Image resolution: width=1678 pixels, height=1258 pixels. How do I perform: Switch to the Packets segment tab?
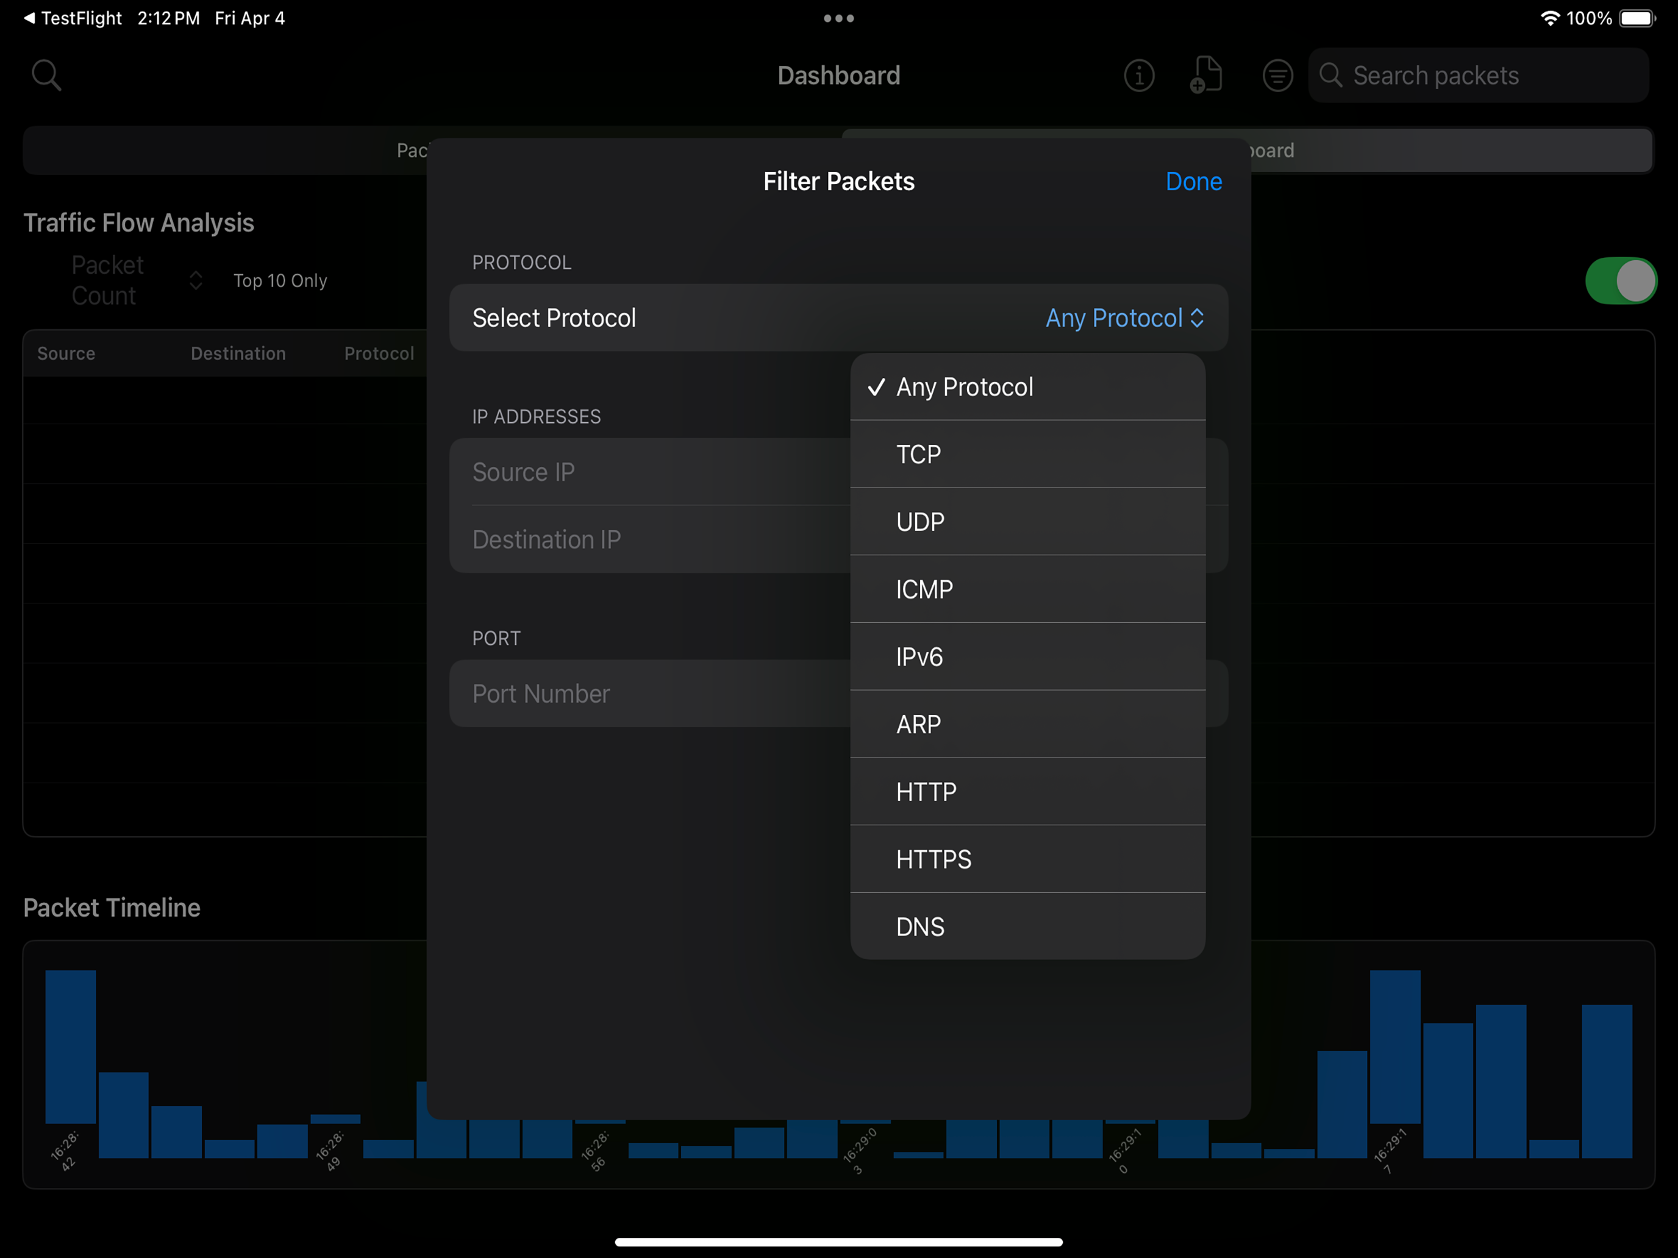click(x=226, y=150)
